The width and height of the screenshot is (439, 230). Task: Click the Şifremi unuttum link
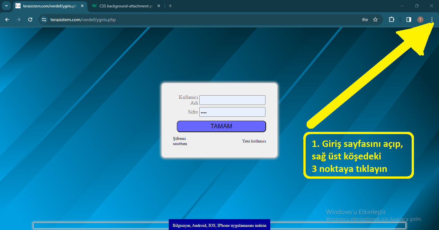click(x=180, y=141)
